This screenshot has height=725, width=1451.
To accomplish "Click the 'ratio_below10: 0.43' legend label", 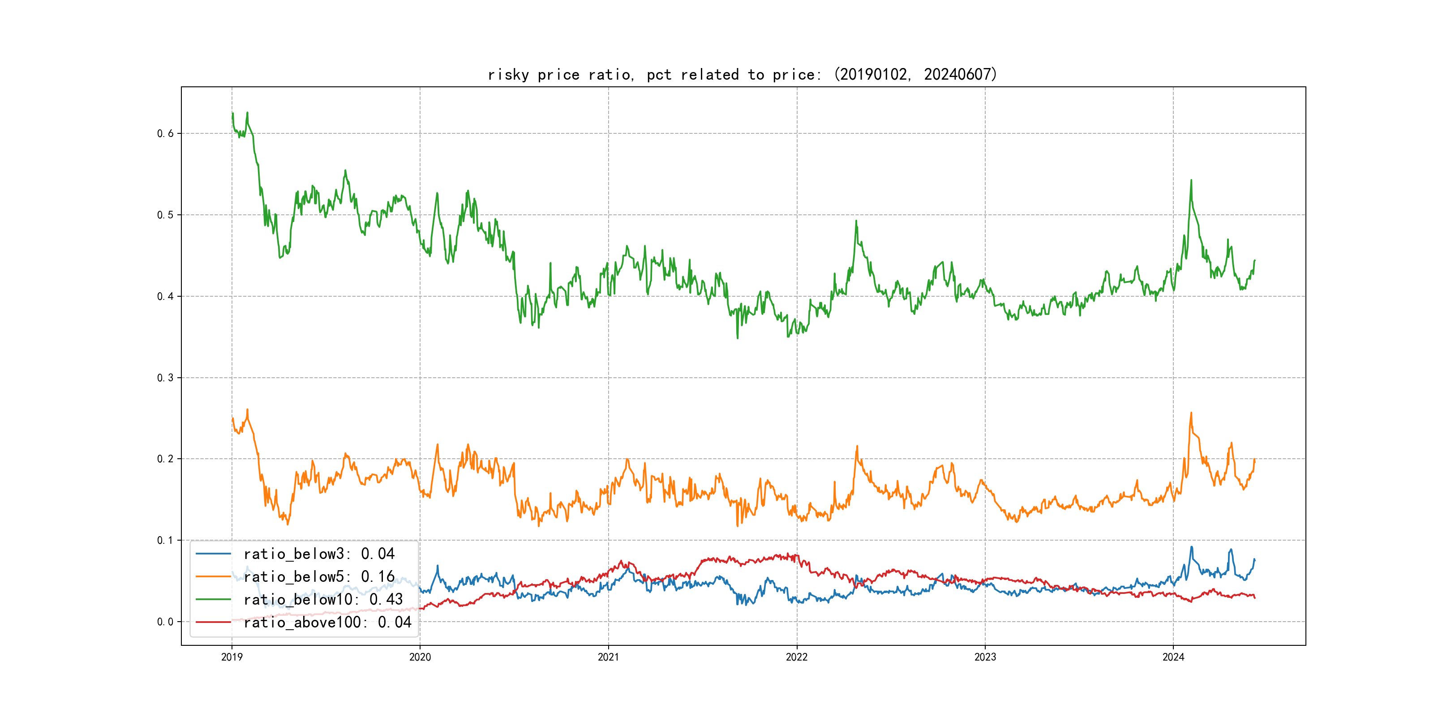I will pyautogui.click(x=323, y=600).
